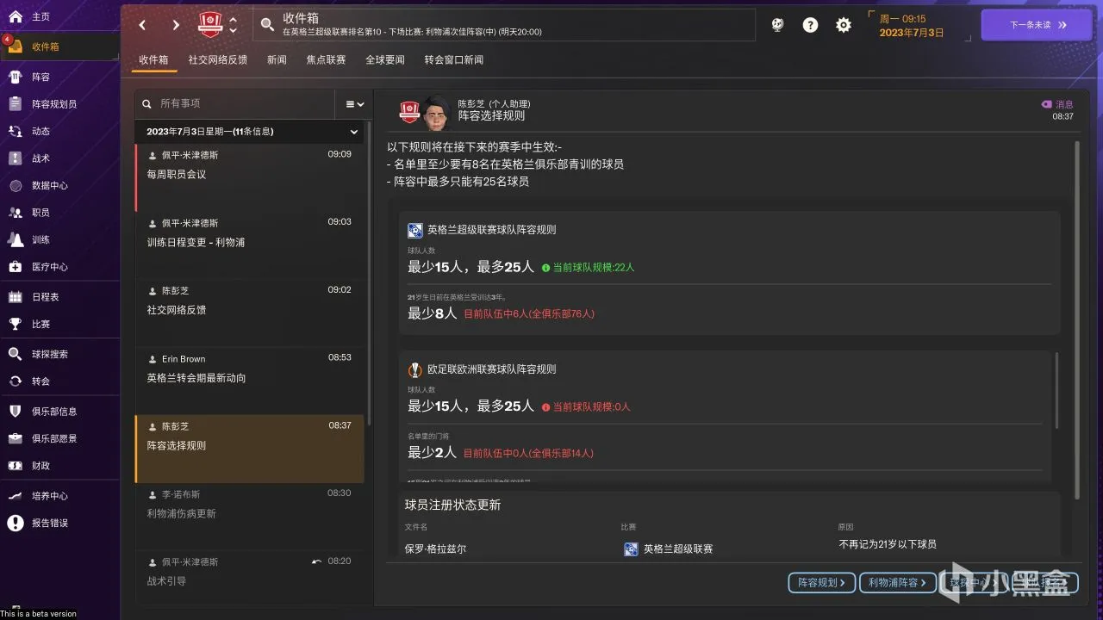Click 当前球队规模:22人 status
Screen dimensions: 1103x620
(x=588, y=268)
